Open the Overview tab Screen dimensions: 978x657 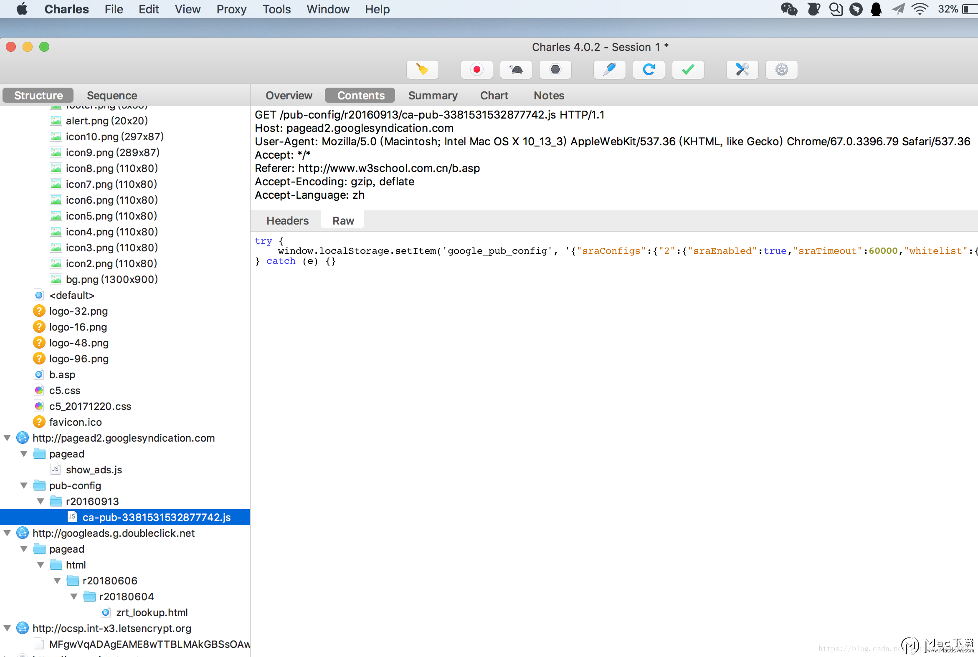(289, 96)
